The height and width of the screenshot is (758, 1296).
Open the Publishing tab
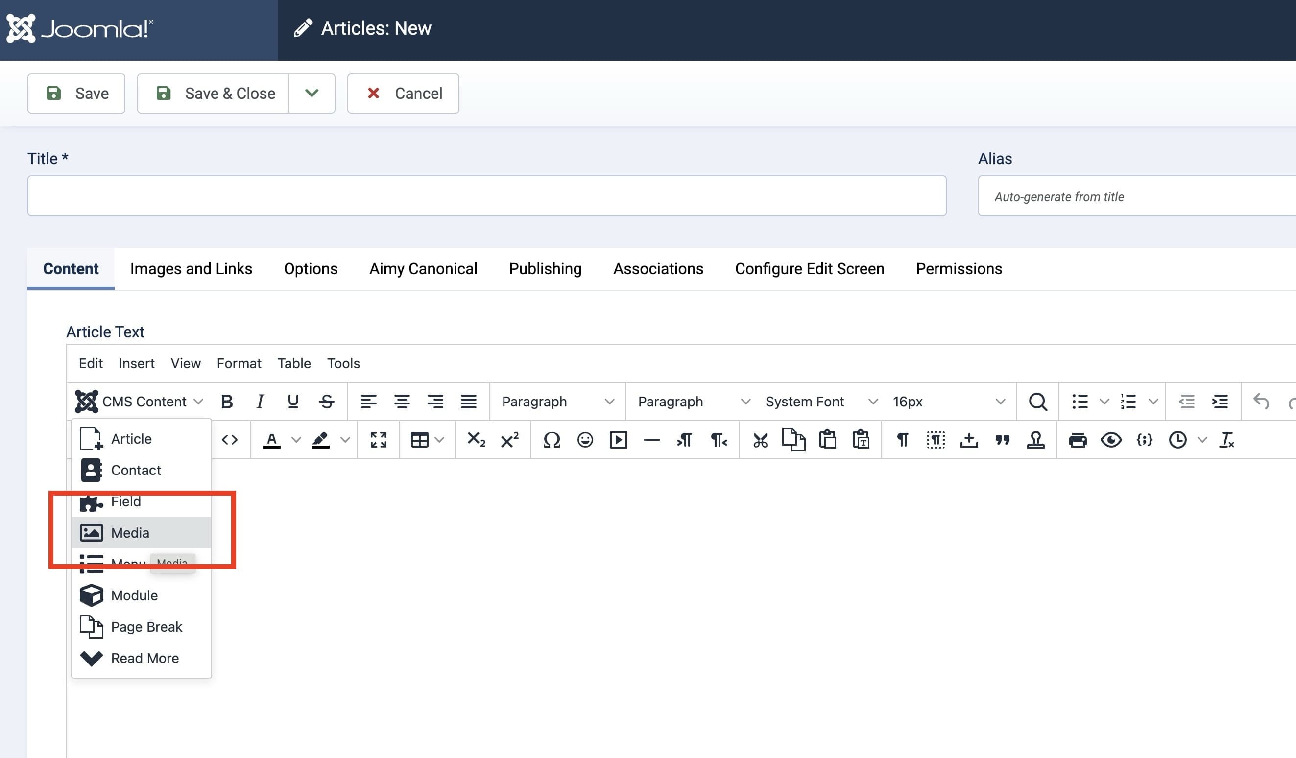tap(545, 269)
